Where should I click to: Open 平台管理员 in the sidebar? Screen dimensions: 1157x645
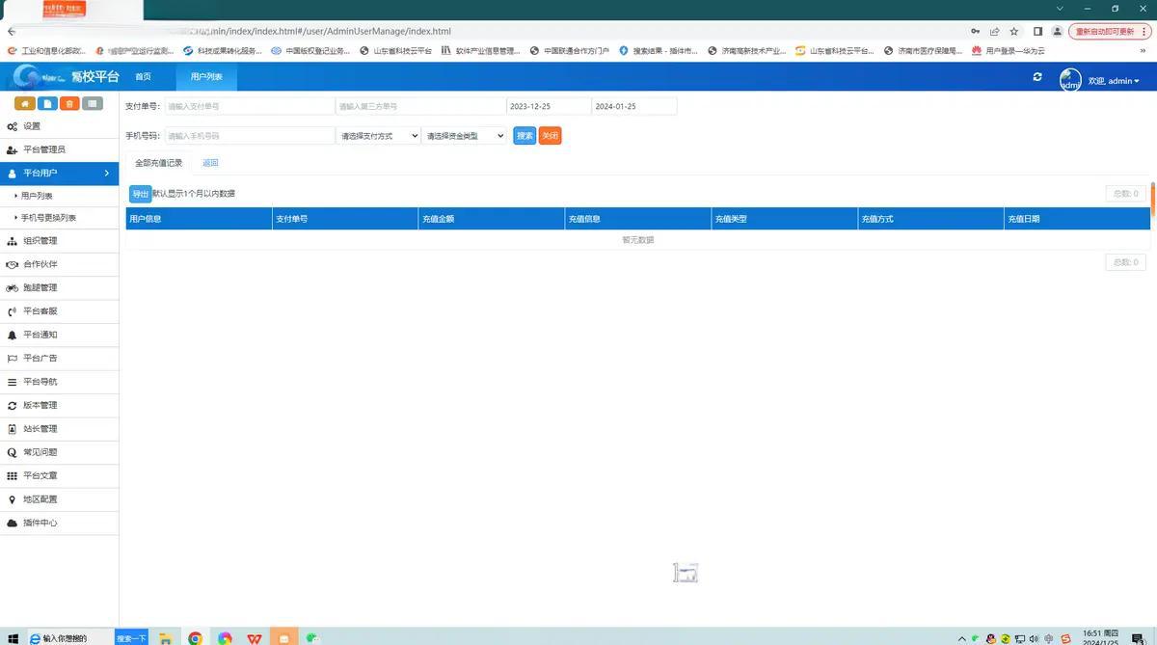[x=59, y=149]
